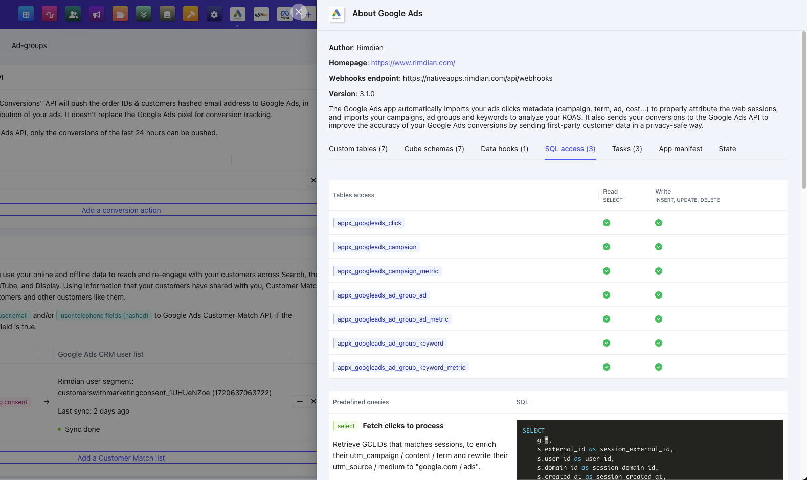Click the appx_googleads_click table tag
This screenshot has height=480, width=807.
click(x=369, y=223)
